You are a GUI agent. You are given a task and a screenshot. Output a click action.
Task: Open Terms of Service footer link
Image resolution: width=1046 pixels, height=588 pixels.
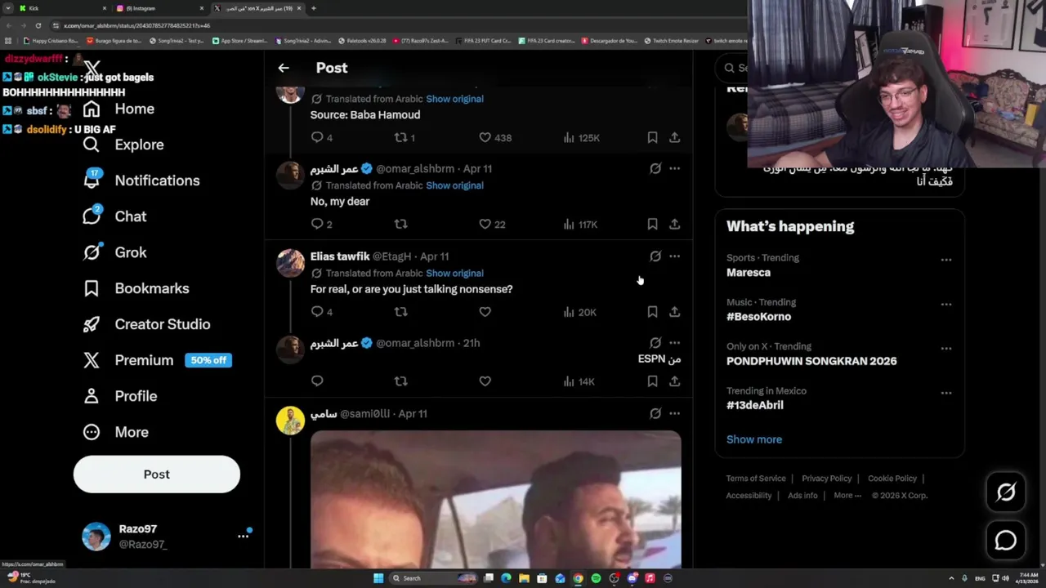(x=756, y=479)
